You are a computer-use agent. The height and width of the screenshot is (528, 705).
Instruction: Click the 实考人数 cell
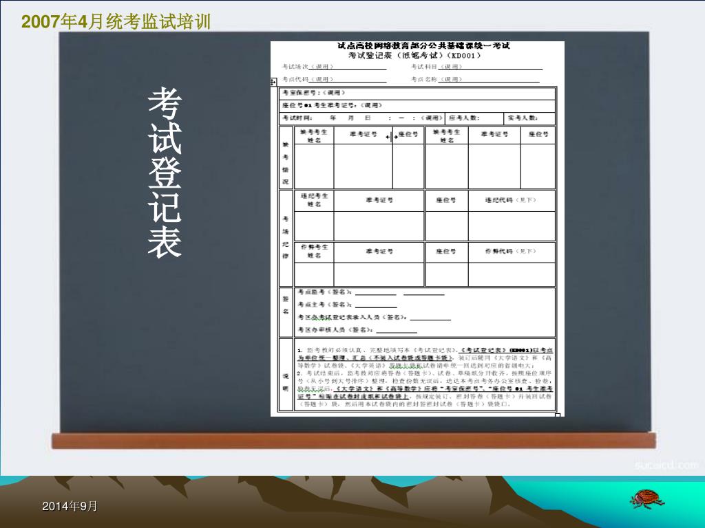(529, 118)
